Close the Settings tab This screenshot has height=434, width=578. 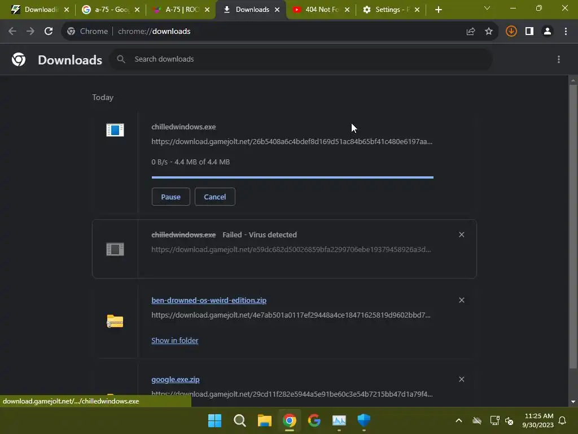(417, 10)
